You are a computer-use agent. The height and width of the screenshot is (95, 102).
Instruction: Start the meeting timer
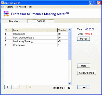coord(84,87)
